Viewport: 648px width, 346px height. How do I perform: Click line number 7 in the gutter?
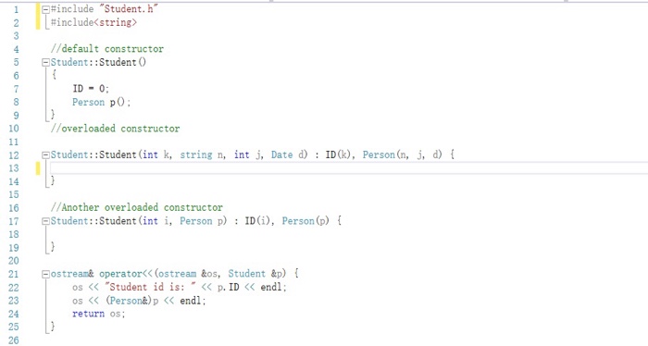pyautogui.click(x=16, y=89)
